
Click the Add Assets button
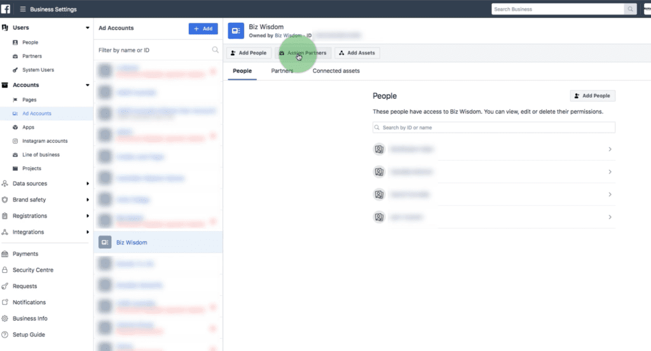357,53
